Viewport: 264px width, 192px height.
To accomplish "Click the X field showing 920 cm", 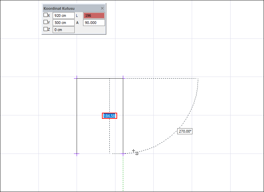I will point(63,16).
